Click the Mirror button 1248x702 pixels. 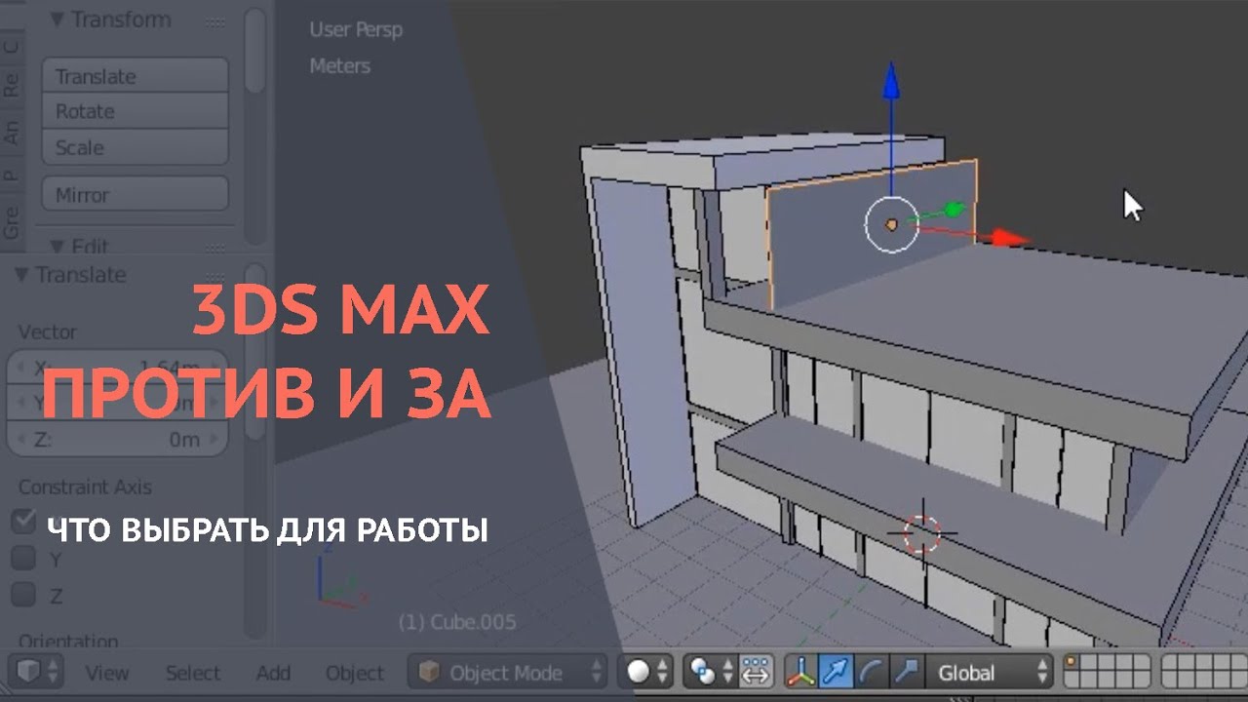(x=135, y=194)
